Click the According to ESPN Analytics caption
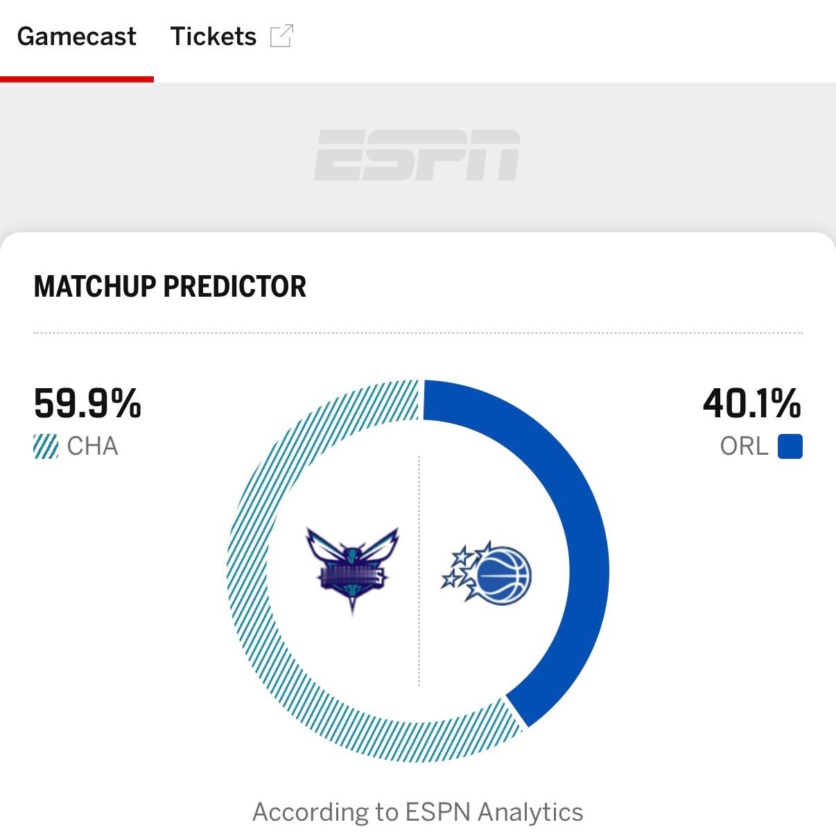Screen dimensions: 836x836 click(417, 812)
